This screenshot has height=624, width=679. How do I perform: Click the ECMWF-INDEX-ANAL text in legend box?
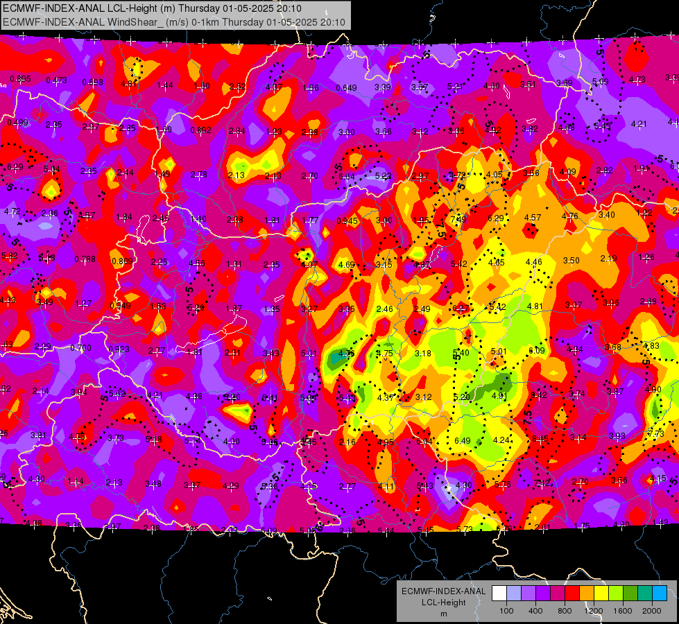point(443,591)
